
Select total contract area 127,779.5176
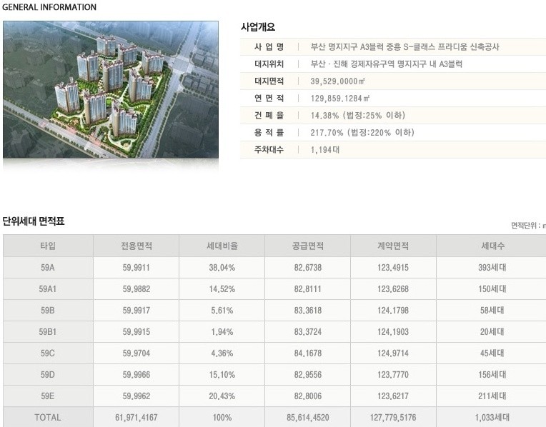pos(393,417)
